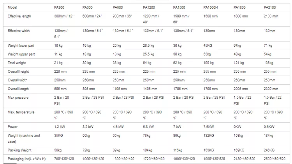Select PA1500H power value 7.5KW
The height and width of the screenshot is (164, 292).
point(209,127)
